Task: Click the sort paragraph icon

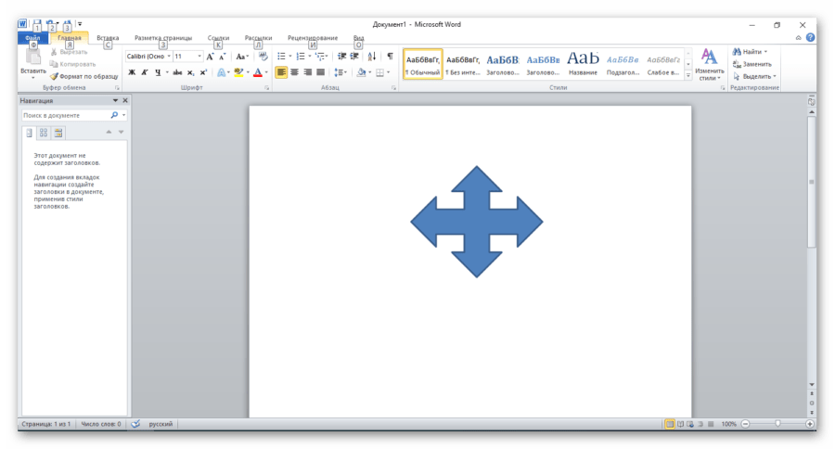Action: pos(372,57)
